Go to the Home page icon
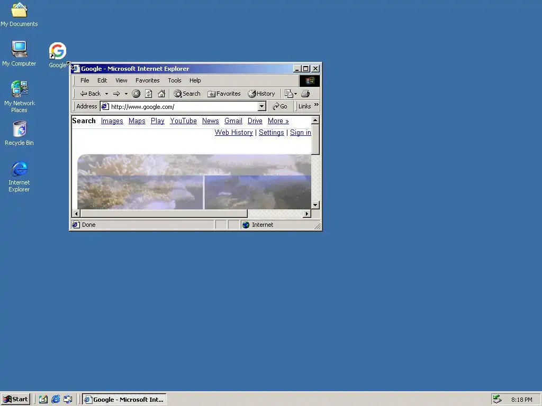 pos(161,94)
